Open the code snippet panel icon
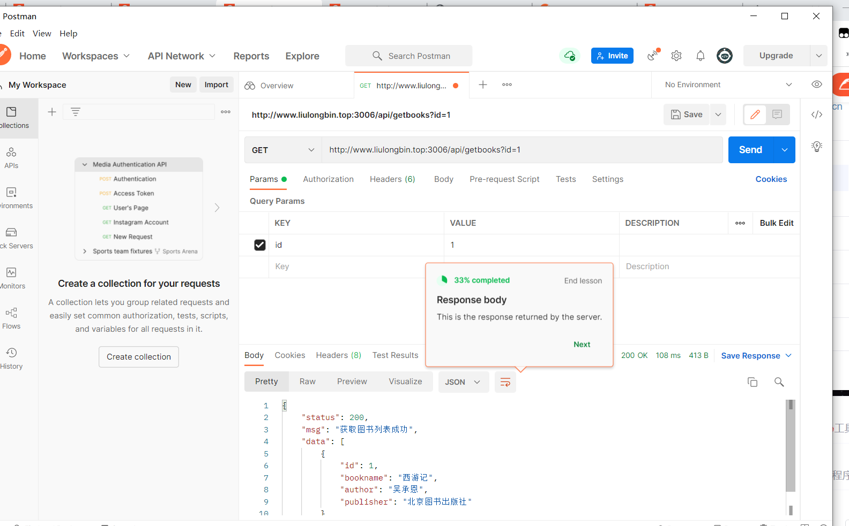The image size is (849, 526). 817,115
